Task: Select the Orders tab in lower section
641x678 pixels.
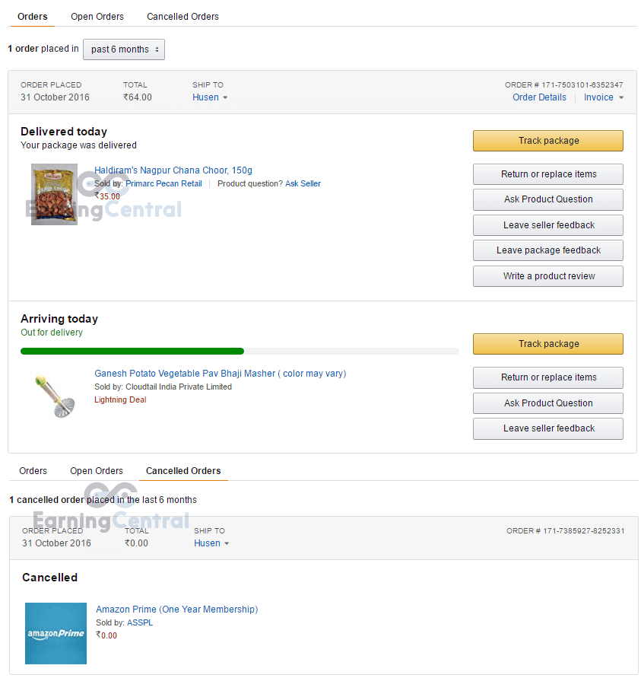Action: pos(33,471)
